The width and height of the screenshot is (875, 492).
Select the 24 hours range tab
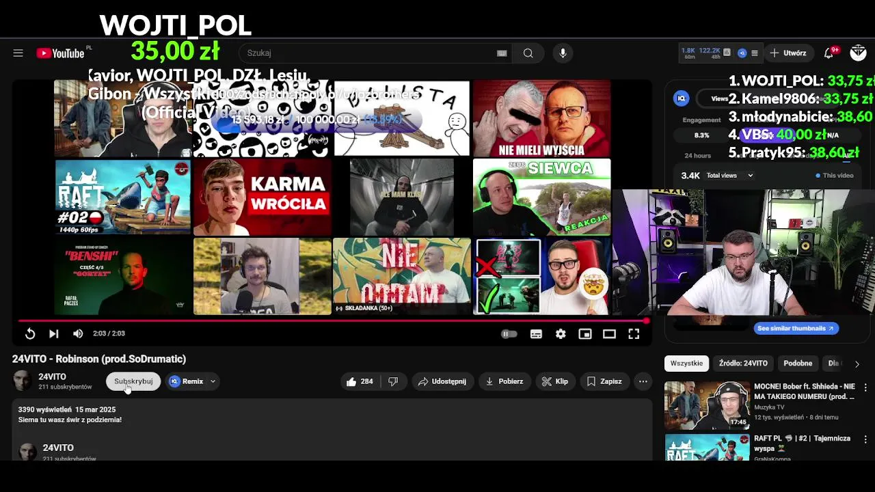click(697, 156)
